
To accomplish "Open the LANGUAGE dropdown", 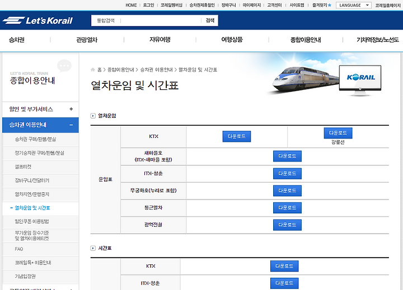I will [353, 5].
